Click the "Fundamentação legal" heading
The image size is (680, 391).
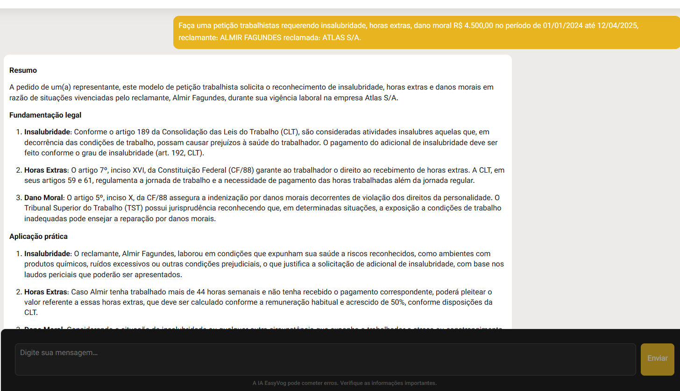45,115
